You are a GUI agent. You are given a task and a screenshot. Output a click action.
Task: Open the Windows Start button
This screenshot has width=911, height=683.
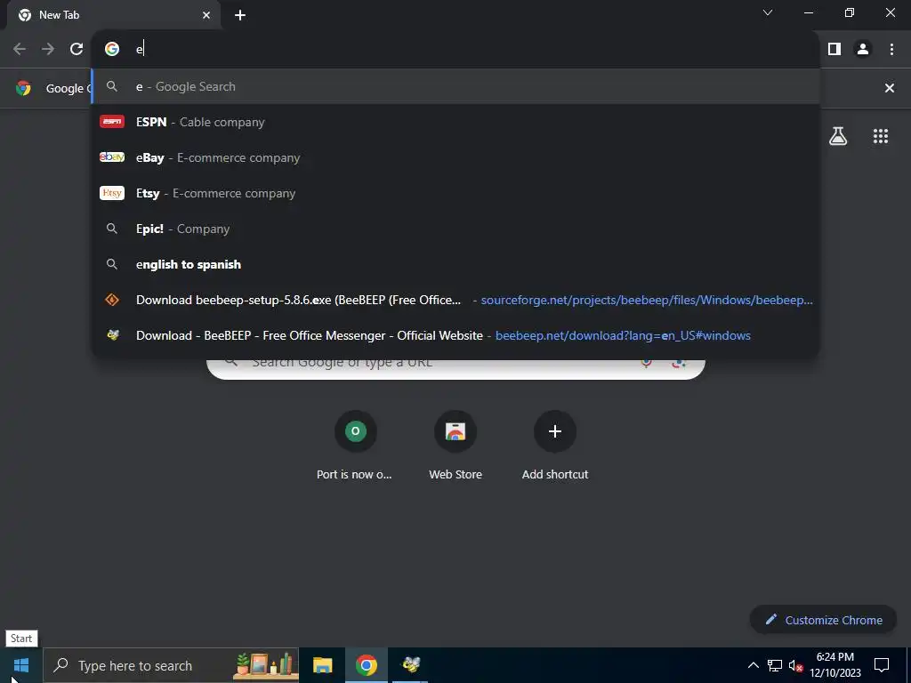coord(21,665)
